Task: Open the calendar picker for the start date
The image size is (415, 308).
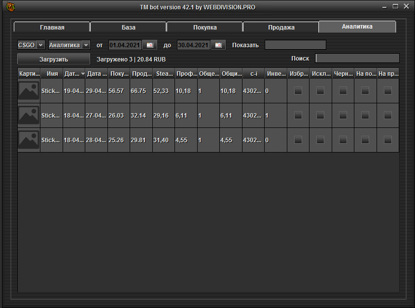Action: pos(150,45)
